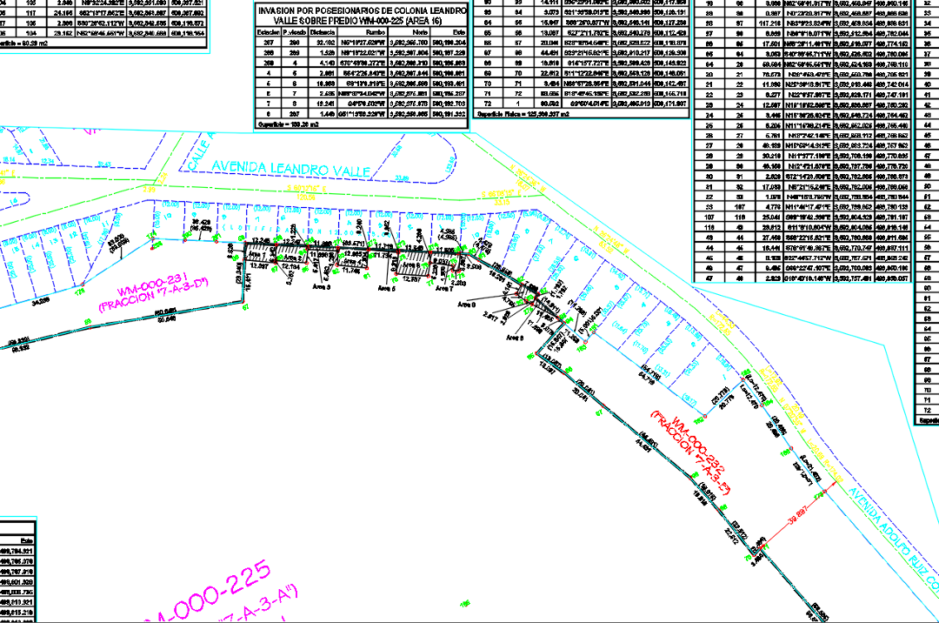The height and width of the screenshot is (623, 939).
Task: Click the INVASION POR POSESIONARIOS table title
Action: point(362,15)
